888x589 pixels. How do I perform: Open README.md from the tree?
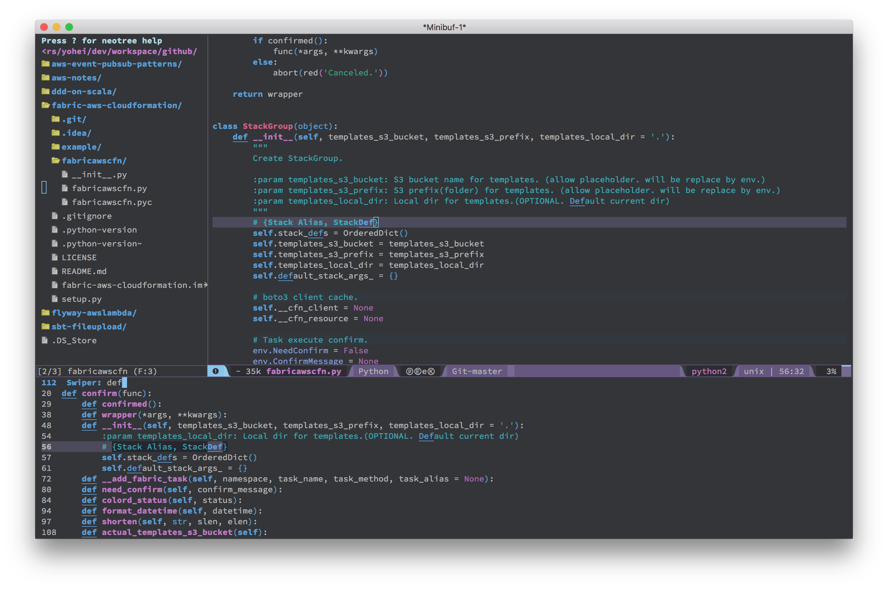point(84,271)
